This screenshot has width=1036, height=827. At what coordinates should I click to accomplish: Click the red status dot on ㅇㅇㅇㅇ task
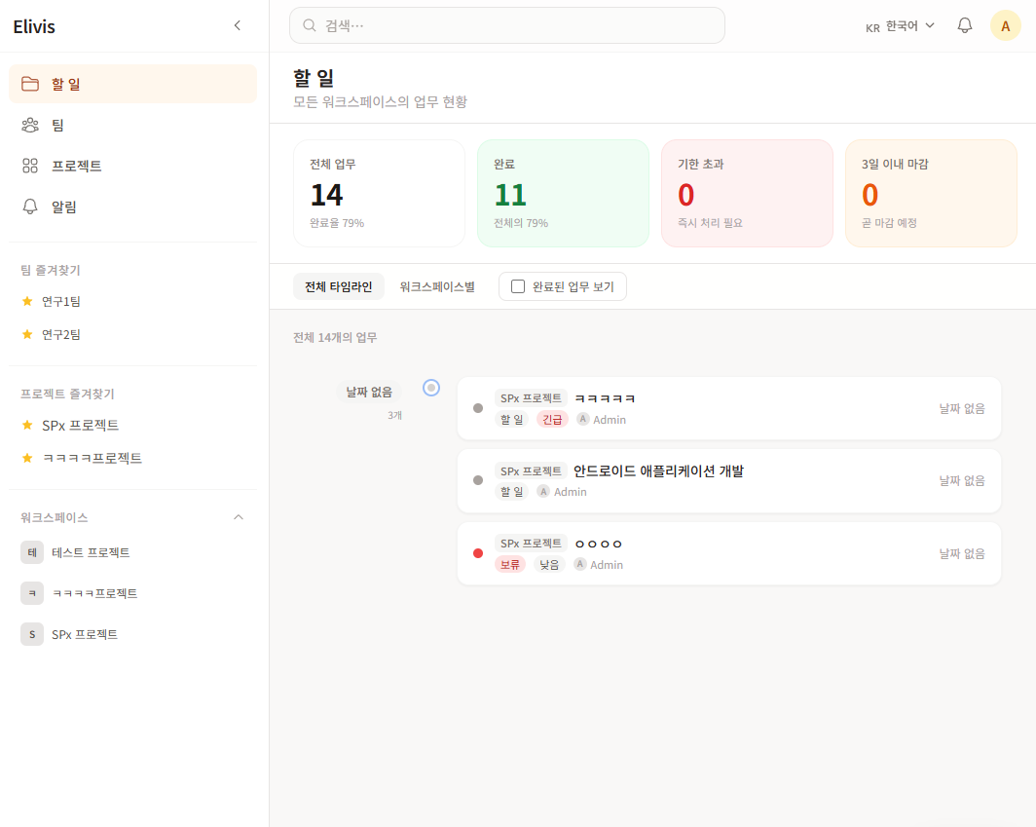[478, 553]
